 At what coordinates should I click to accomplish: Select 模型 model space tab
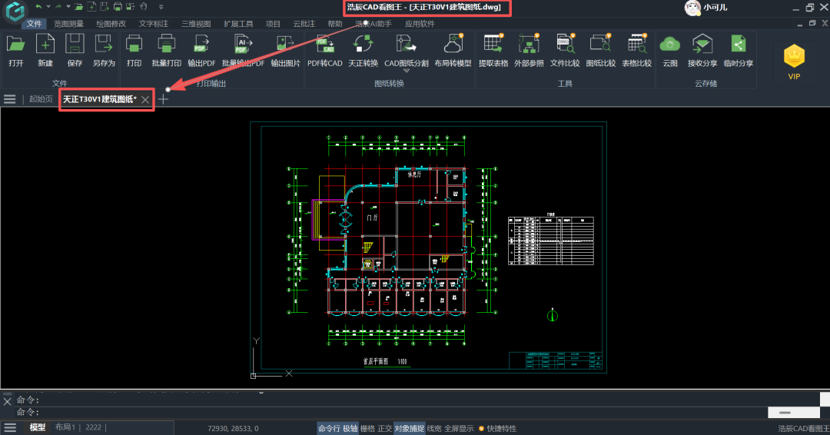coord(38,427)
